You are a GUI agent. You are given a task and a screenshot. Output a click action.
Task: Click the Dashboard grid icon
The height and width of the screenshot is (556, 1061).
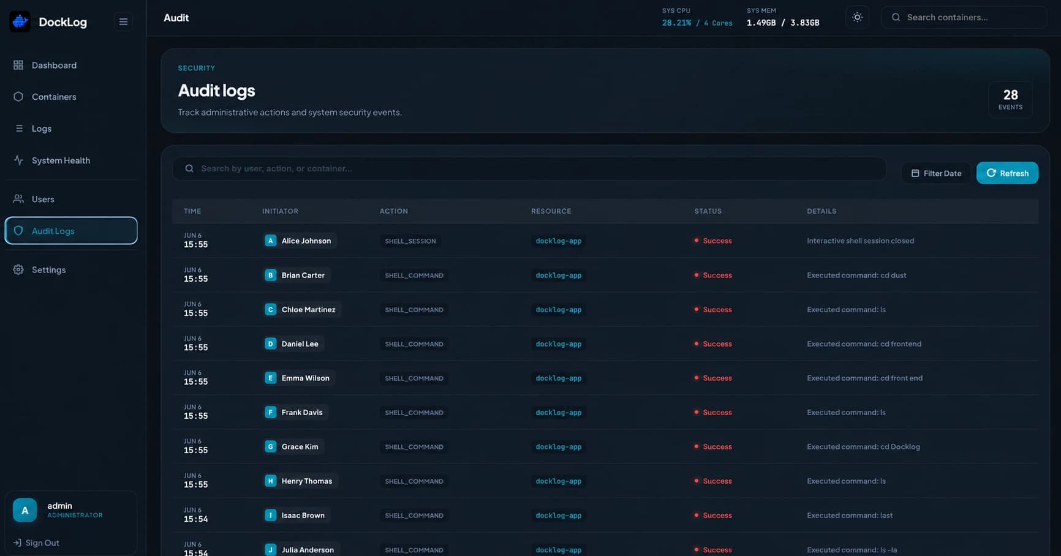(x=18, y=65)
